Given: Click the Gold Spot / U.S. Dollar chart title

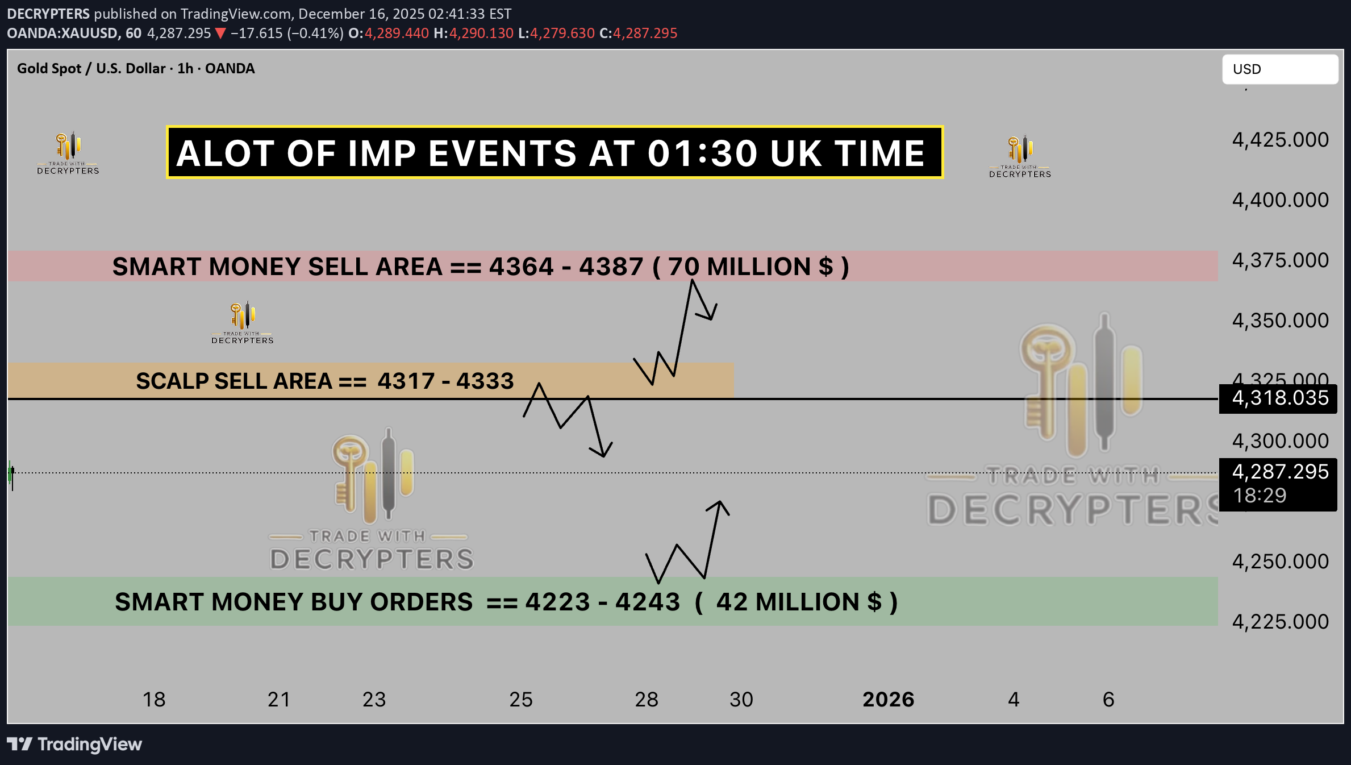Looking at the screenshot, I should click(136, 69).
